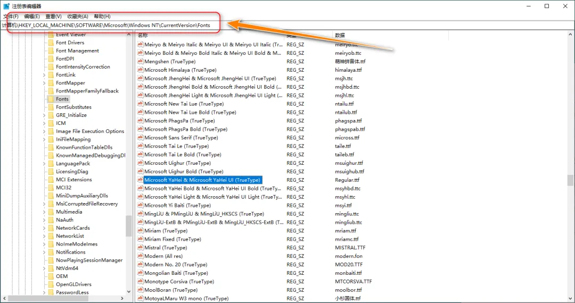Open the 帮助(H) menu
Viewport: 575px width, 303px height.
(x=102, y=16)
